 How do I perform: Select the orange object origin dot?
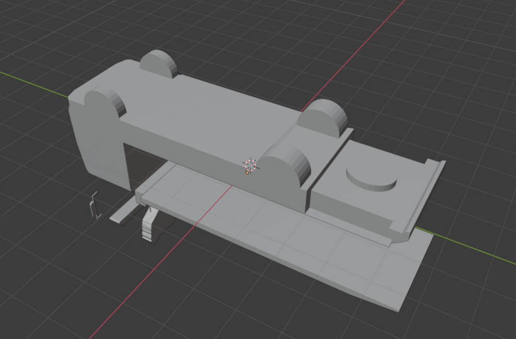coord(247,172)
